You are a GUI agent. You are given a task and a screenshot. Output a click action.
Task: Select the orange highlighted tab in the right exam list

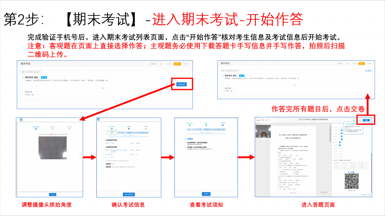pos(362,63)
